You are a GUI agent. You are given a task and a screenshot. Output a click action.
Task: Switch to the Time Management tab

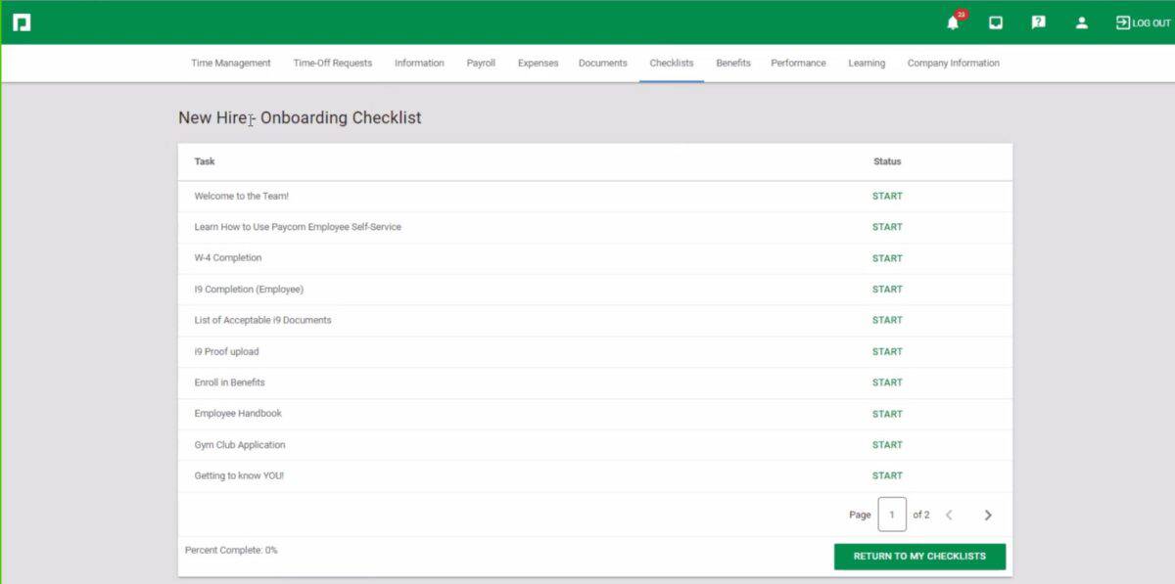pyautogui.click(x=230, y=63)
